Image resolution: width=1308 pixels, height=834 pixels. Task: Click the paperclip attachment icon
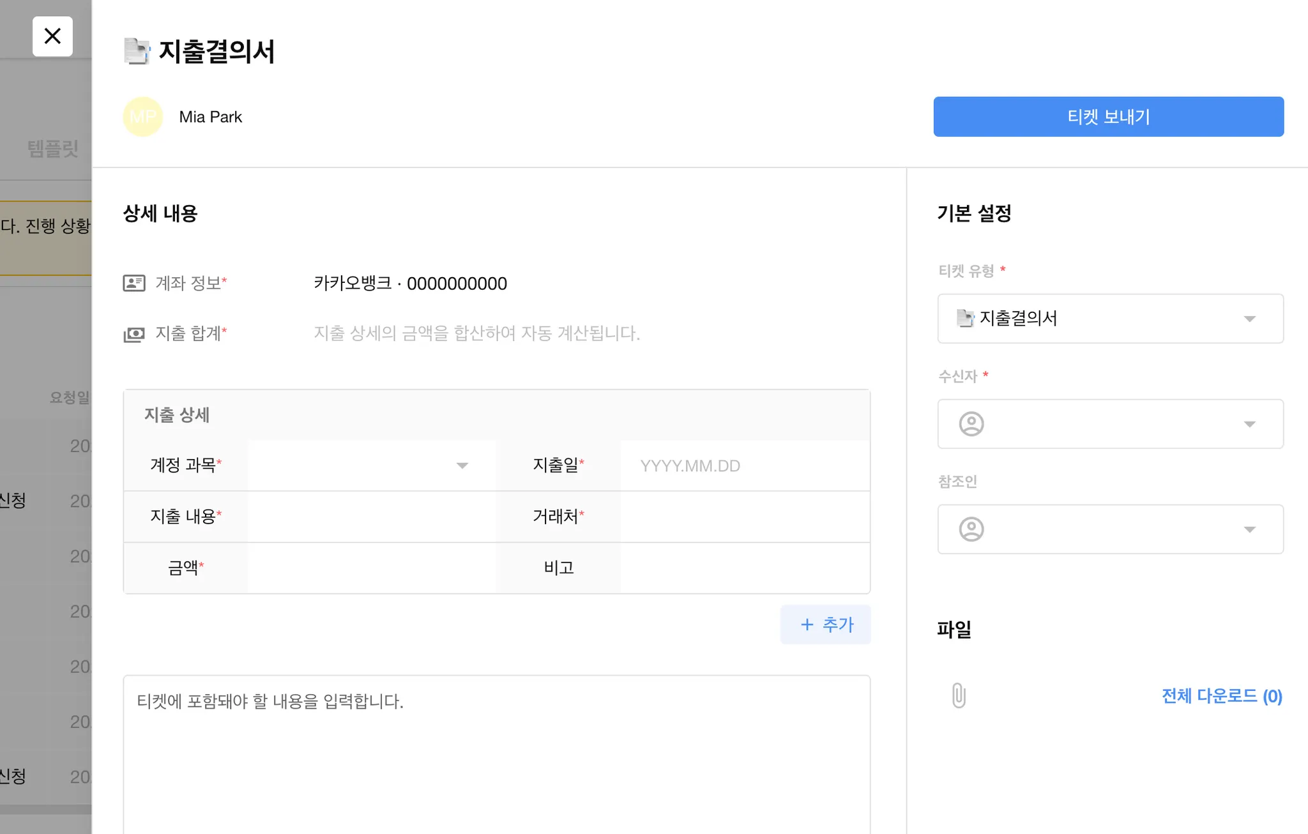coord(958,695)
